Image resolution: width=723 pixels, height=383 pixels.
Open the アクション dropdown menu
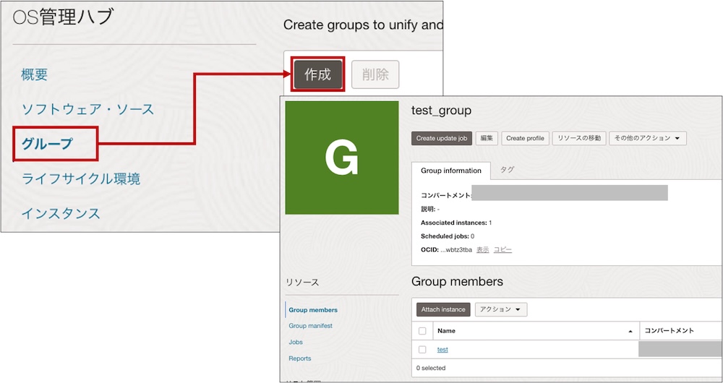tap(501, 309)
